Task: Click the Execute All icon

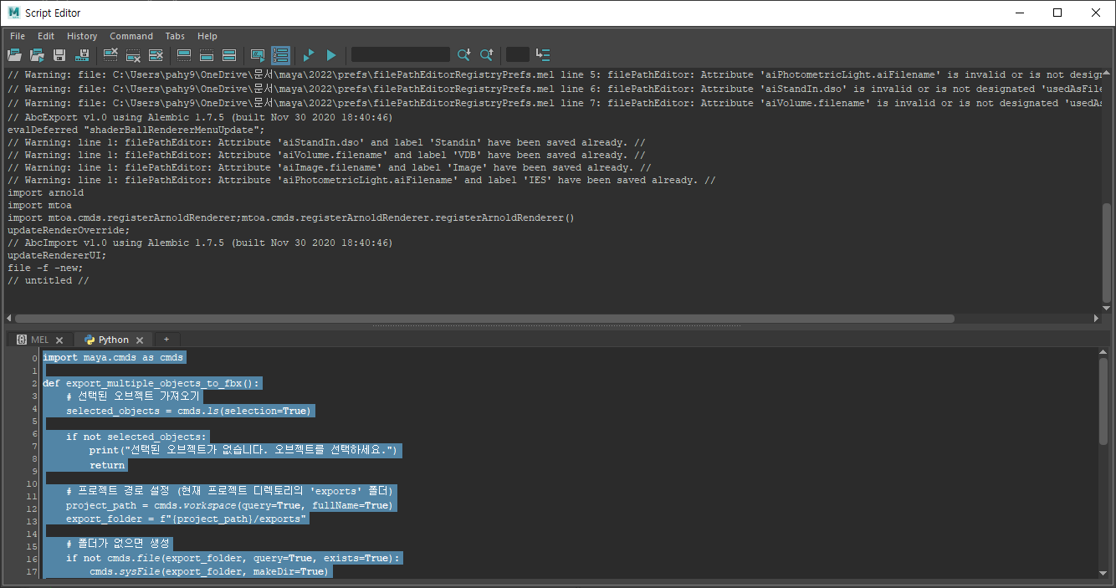Action: (x=309, y=55)
